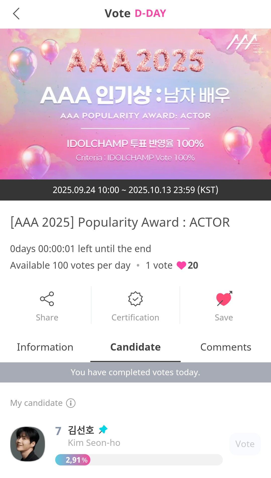Tap the 'You have completed votes today' notice

[x=135, y=372]
